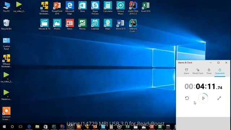Select the News desktop shortcut

70,25
